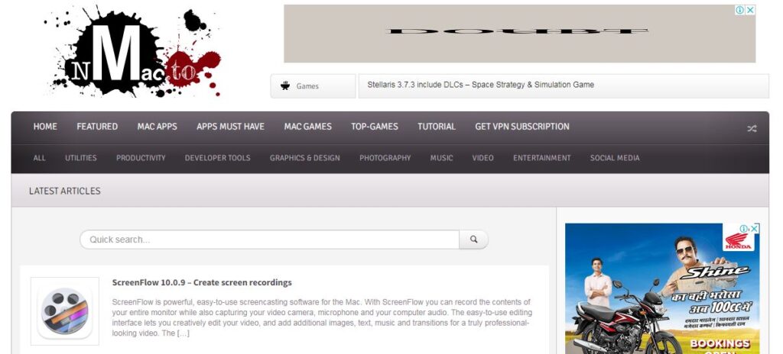Open Get VPN Subscription page

click(x=521, y=127)
